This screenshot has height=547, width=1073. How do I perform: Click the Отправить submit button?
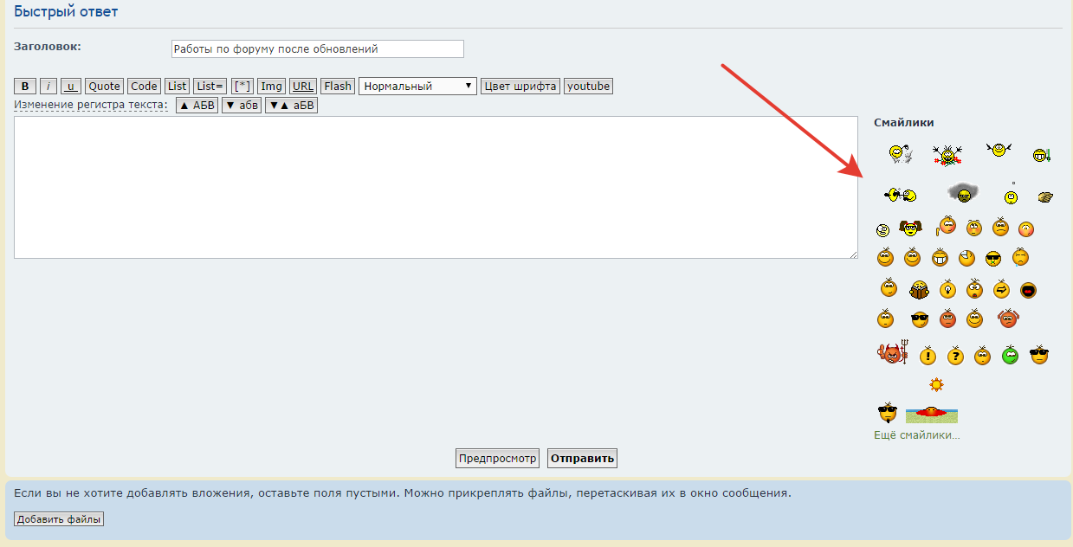(x=582, y=458)
